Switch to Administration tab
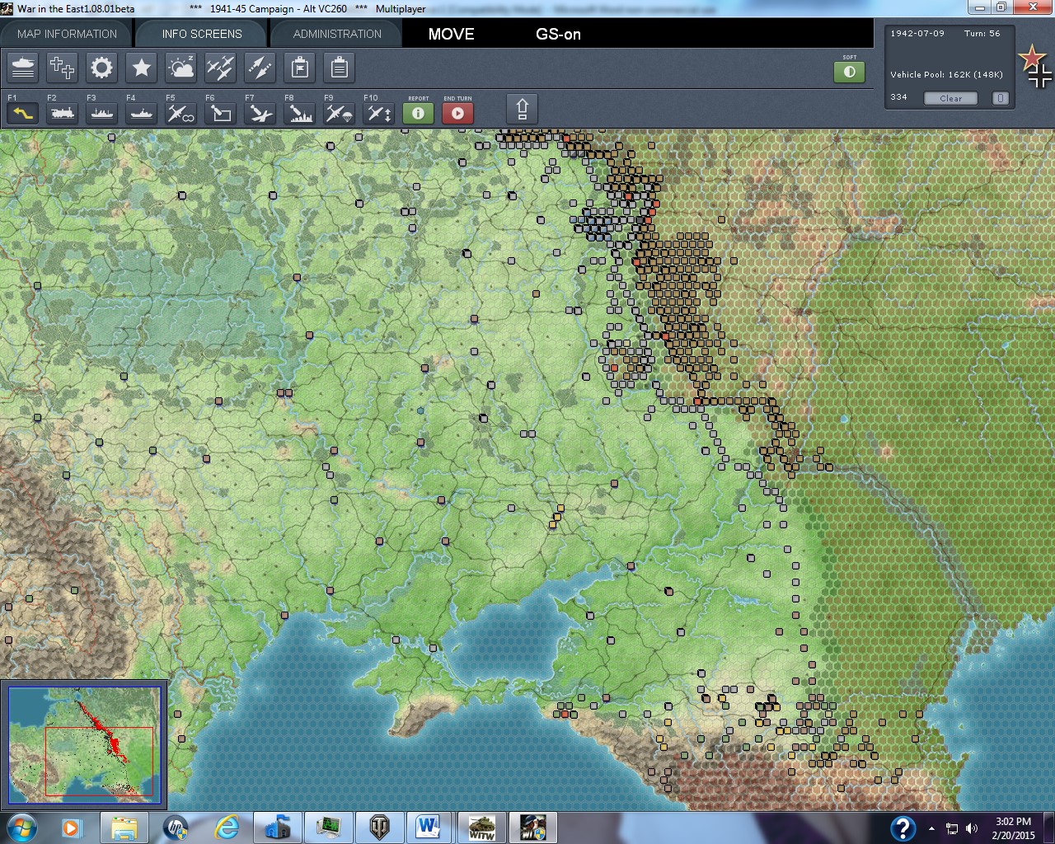Screen dimensions: 1055x844 coord(337,34)
